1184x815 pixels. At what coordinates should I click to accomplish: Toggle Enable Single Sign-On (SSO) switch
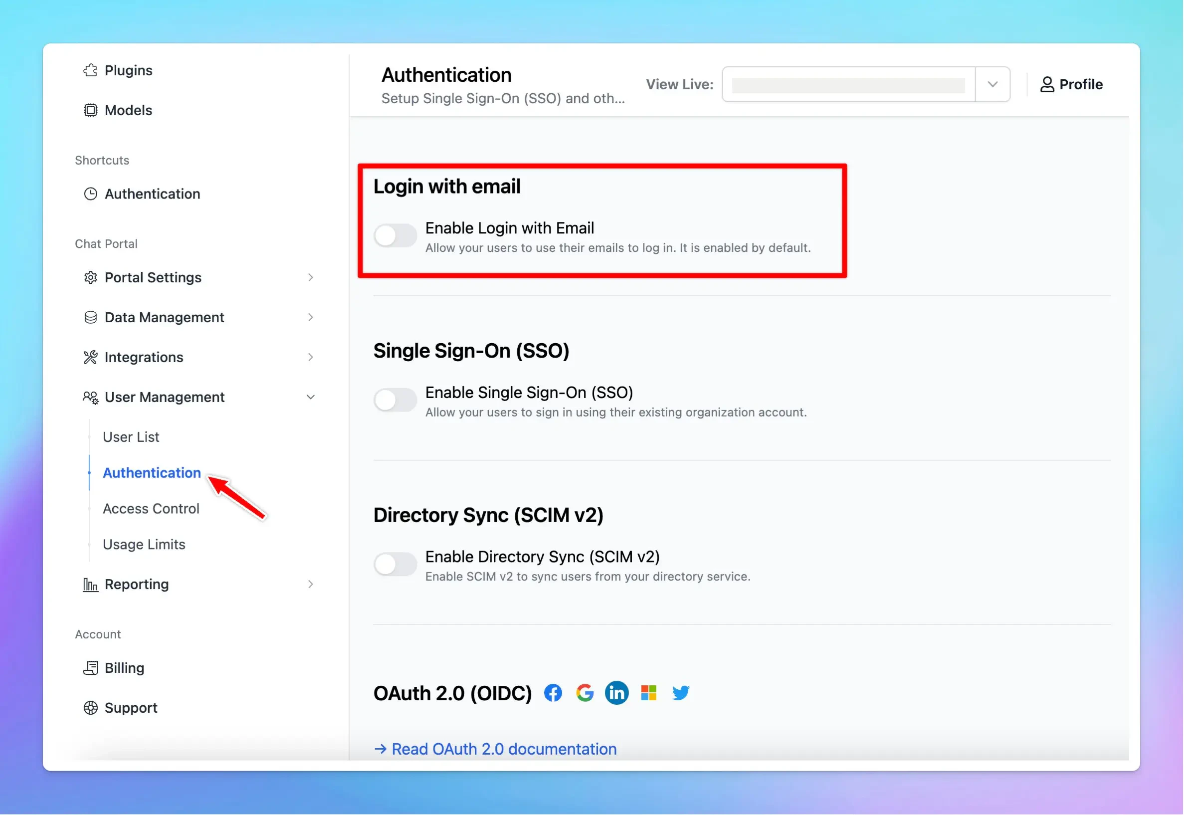395,400
